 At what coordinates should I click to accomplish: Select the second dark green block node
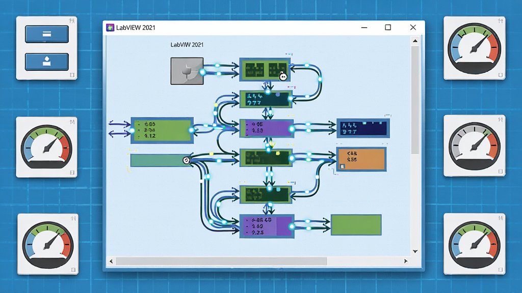(266, 99)
